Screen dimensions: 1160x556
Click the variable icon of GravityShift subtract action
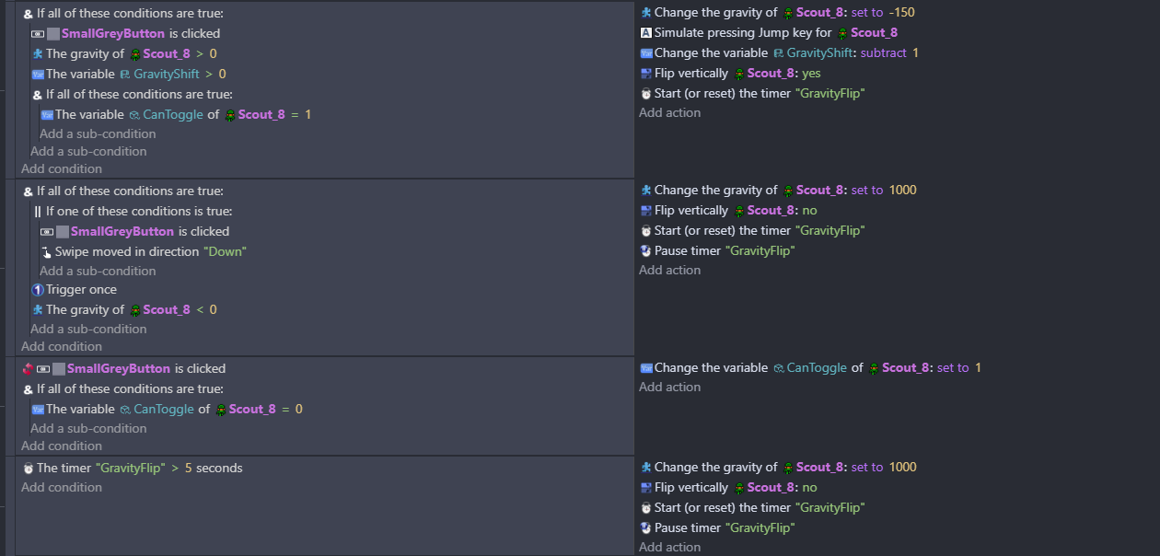[645, 53]
